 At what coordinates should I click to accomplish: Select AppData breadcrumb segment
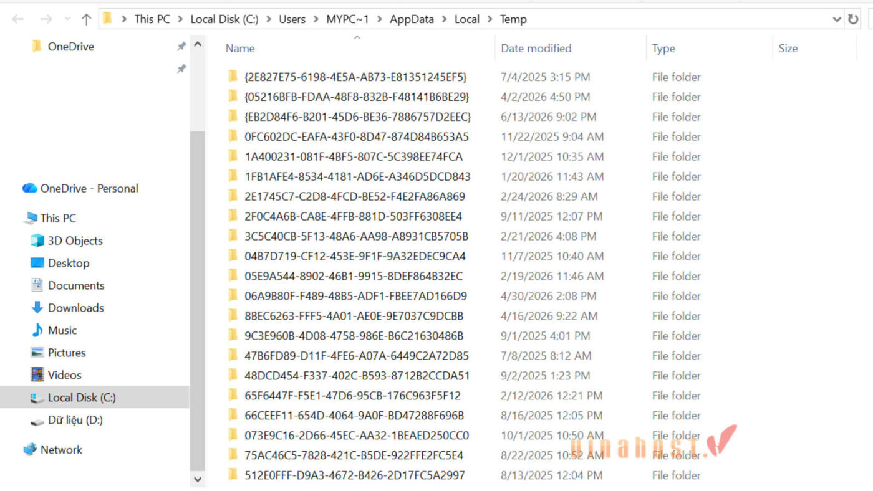pyautogui.click(x=412, y=19)
